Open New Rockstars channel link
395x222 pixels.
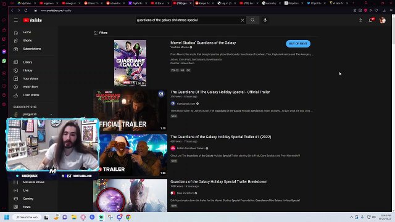pyautogui.click(x=185, y=193)
